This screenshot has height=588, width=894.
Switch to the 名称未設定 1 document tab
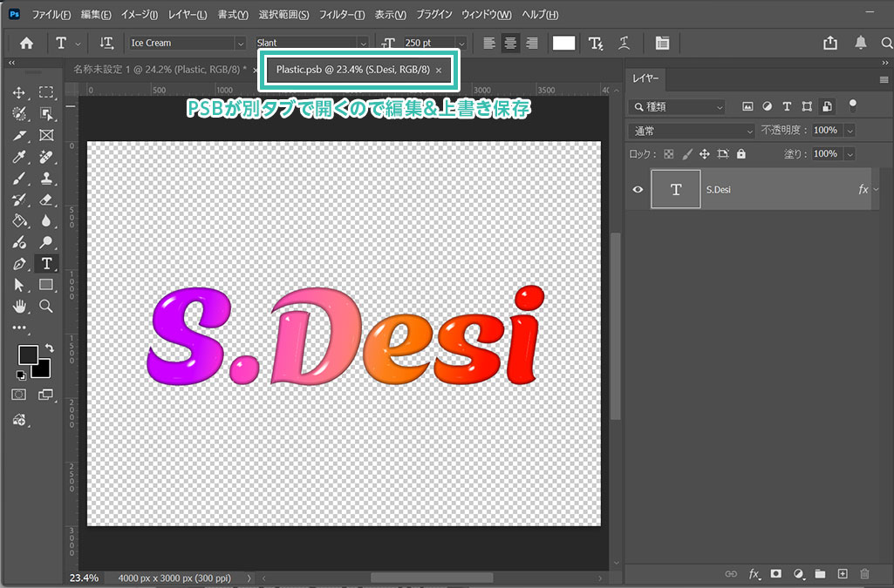pos(160,69)
